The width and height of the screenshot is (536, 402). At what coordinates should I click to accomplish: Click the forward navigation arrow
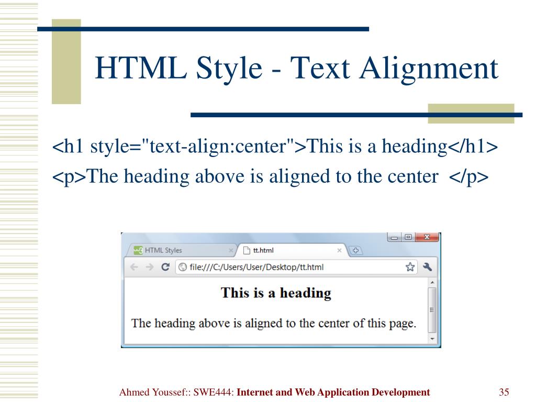pos(149,267)
